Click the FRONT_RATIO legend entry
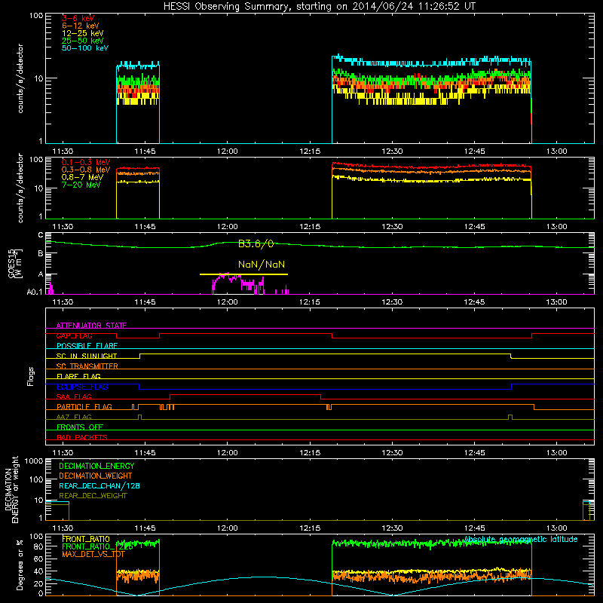Viewport: 603px width, 603px height. [86, 539]
